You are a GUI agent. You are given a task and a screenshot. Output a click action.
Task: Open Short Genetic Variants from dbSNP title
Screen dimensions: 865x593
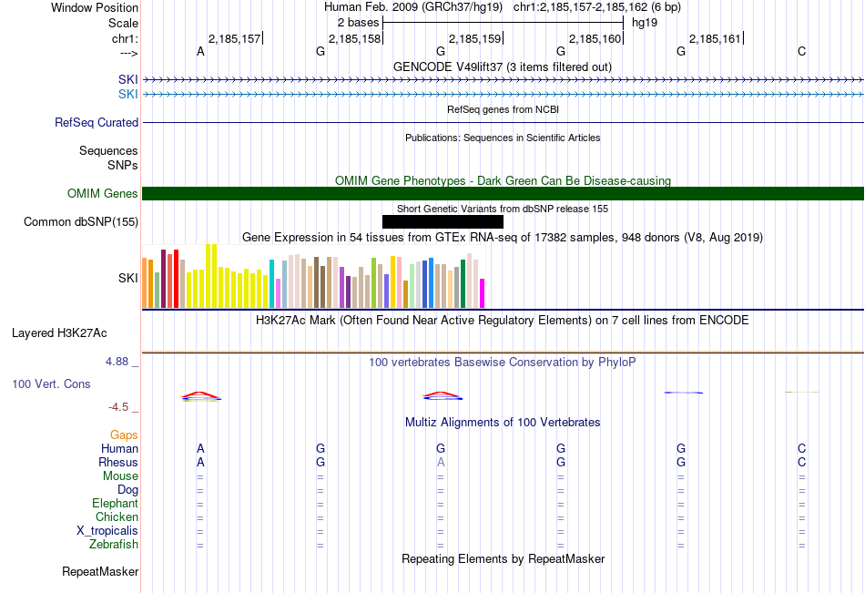(503, 209)
